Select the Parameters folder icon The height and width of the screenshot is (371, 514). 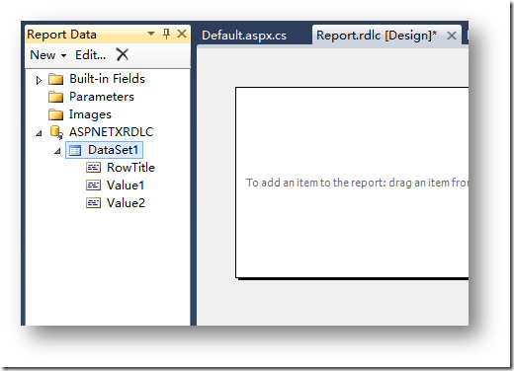[x=55, y=97]
